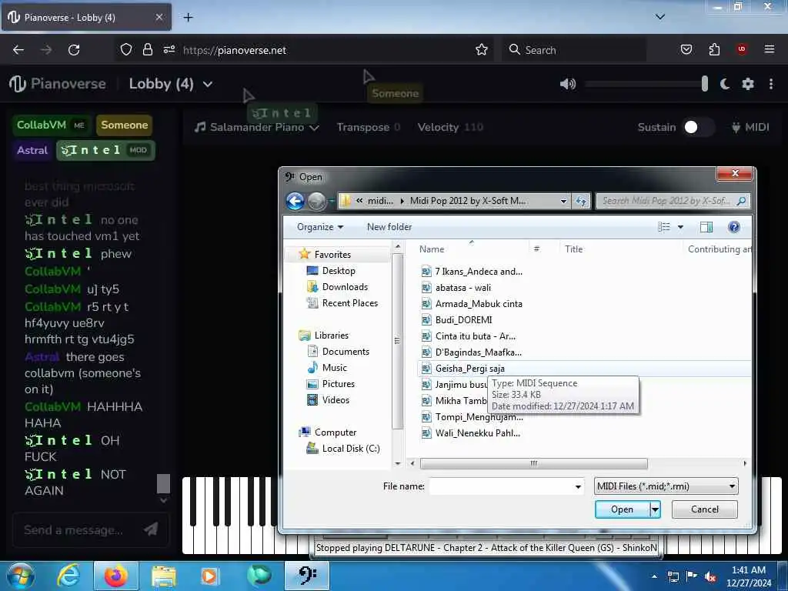The image size is (788, 591).
Task: Select Geisha_Pergi saja file
Action: (x=470, y=369)
